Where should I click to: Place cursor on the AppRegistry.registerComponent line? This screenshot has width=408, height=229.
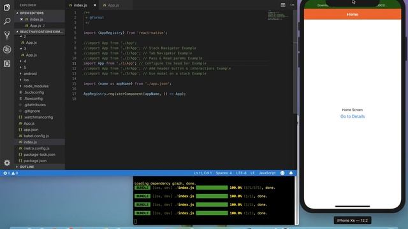point(135,94)
